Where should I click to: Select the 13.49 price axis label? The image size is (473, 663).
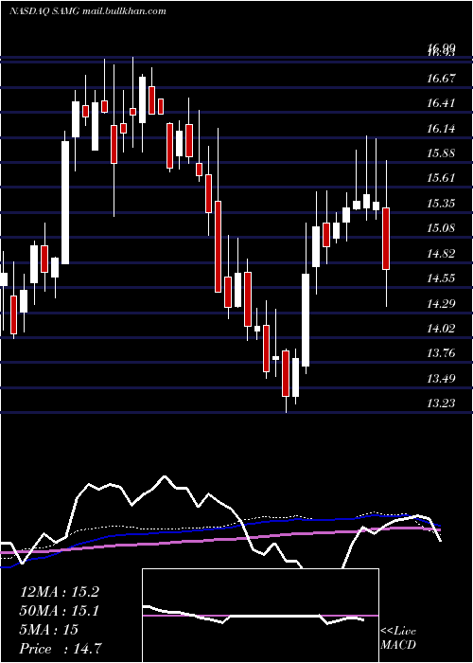(x=441, y=378)
